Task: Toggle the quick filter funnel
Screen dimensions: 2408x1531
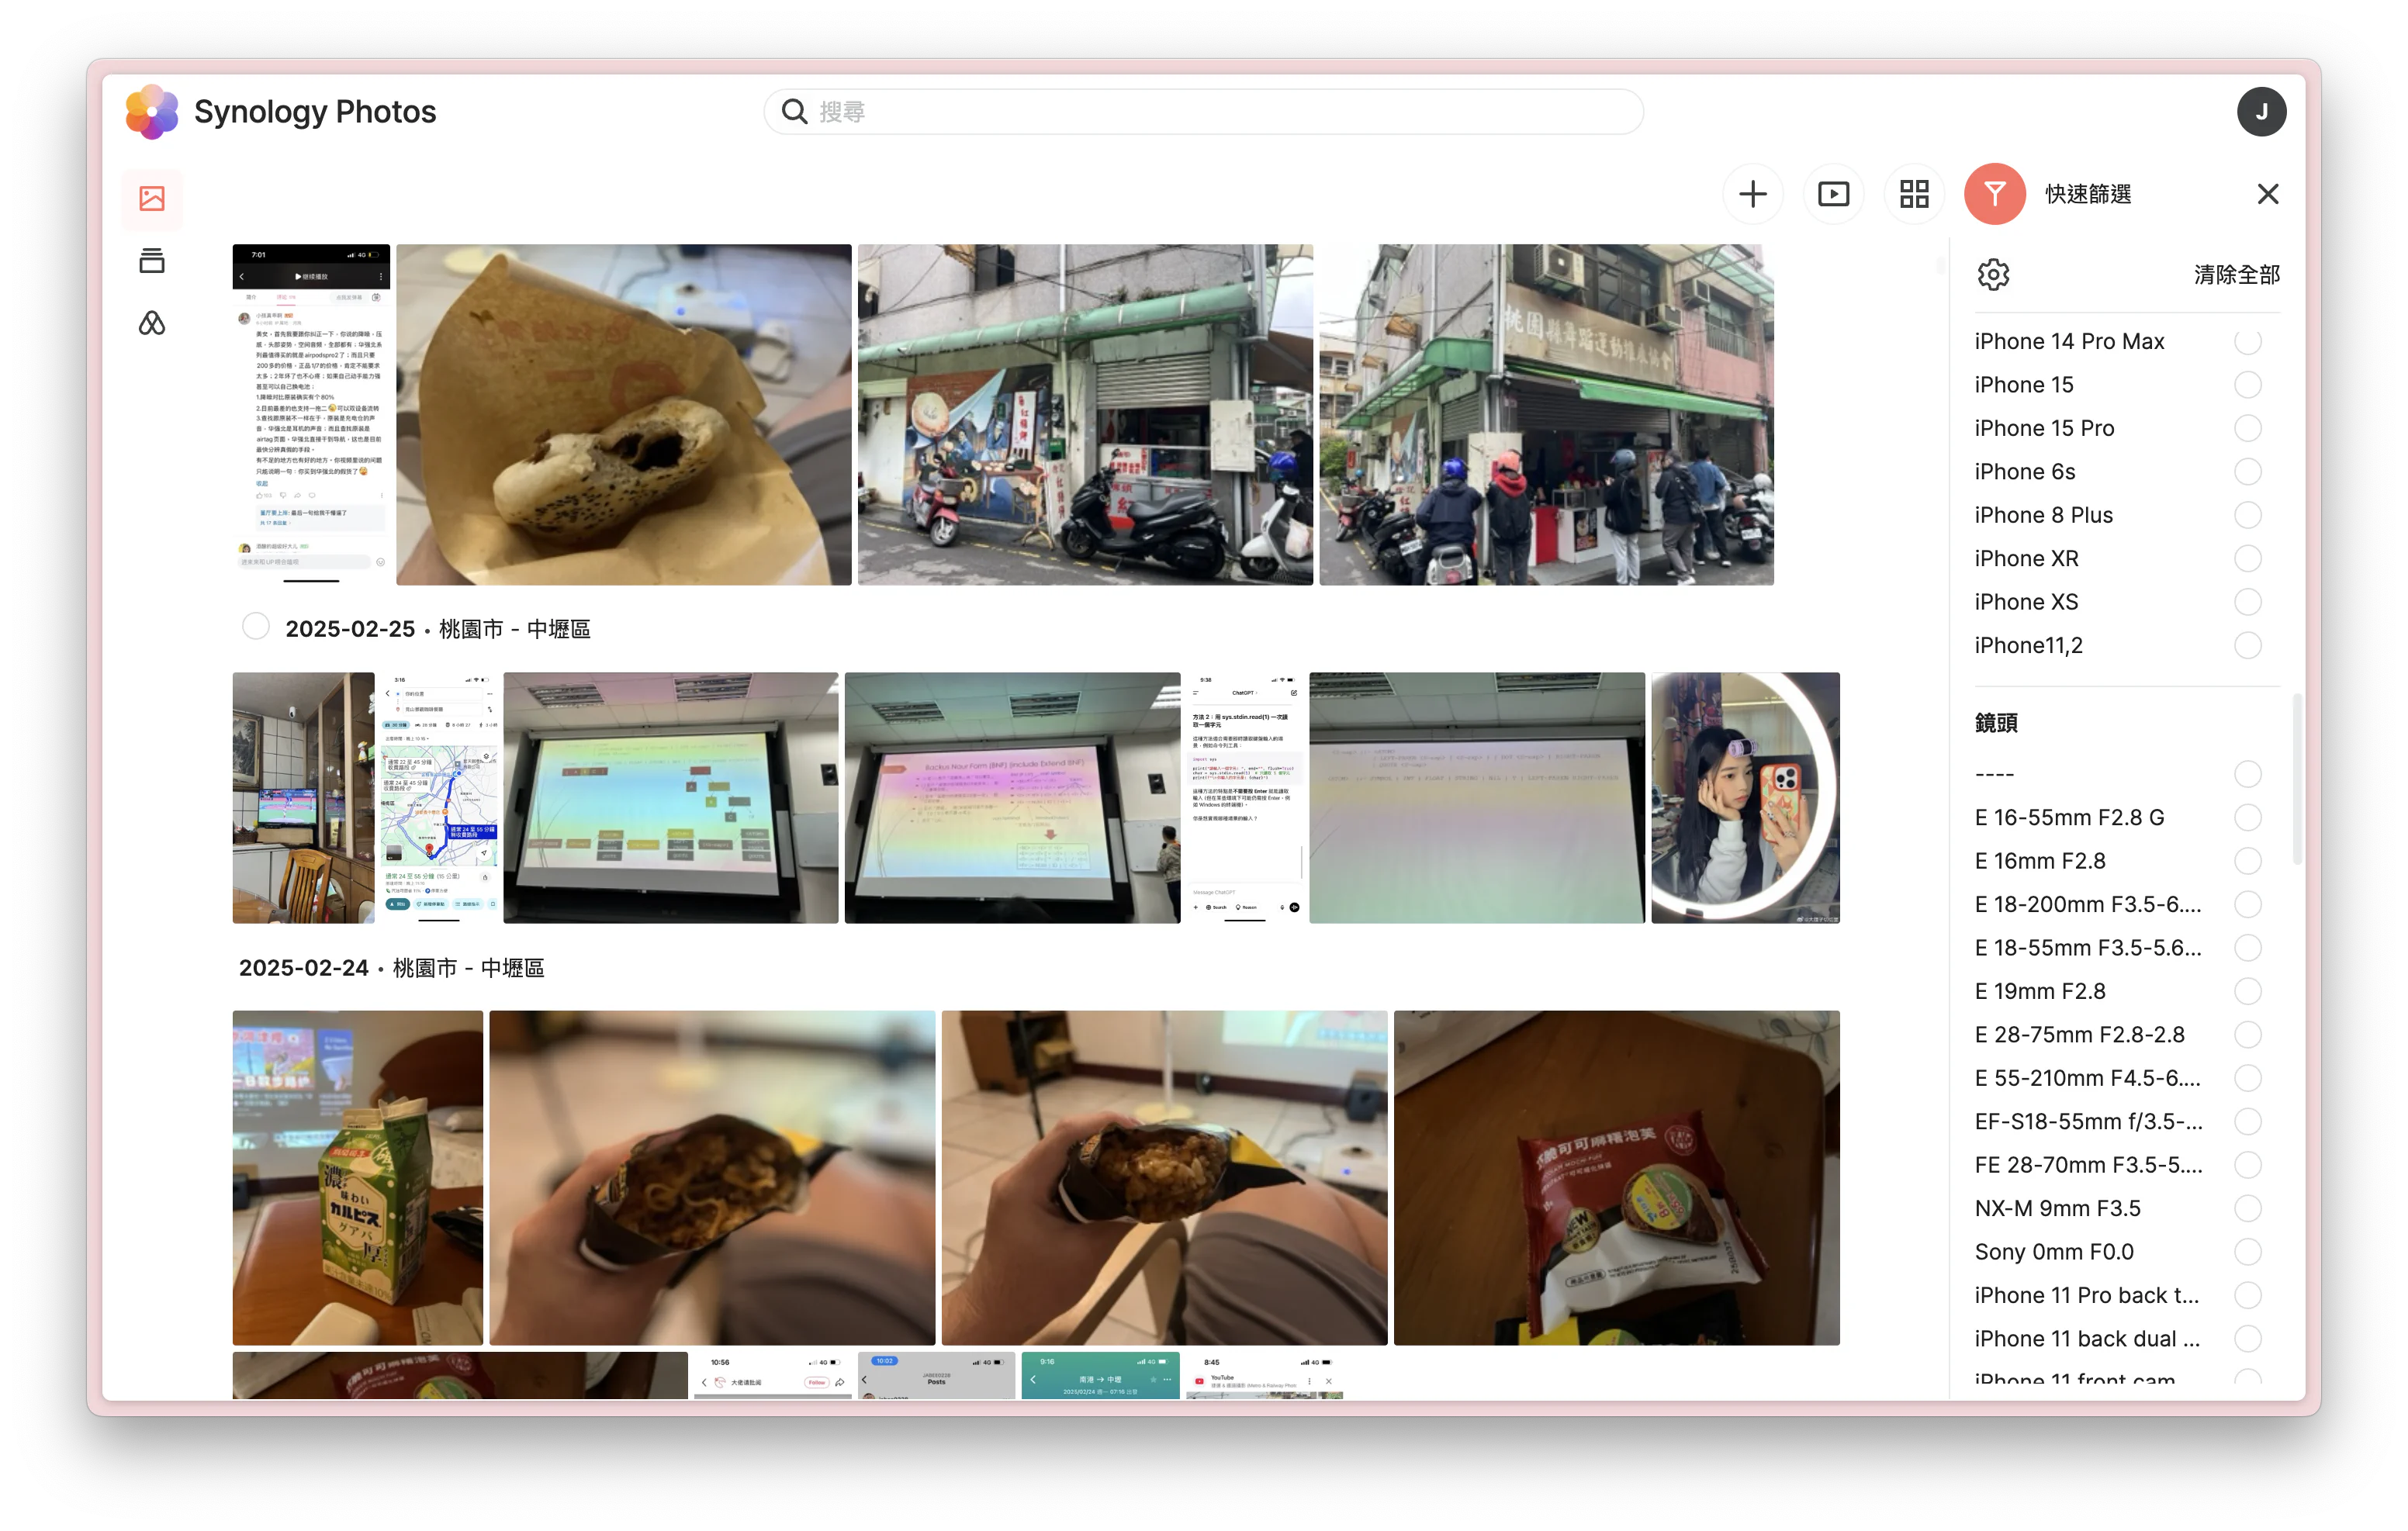Action: click(x=1994, y=194)
